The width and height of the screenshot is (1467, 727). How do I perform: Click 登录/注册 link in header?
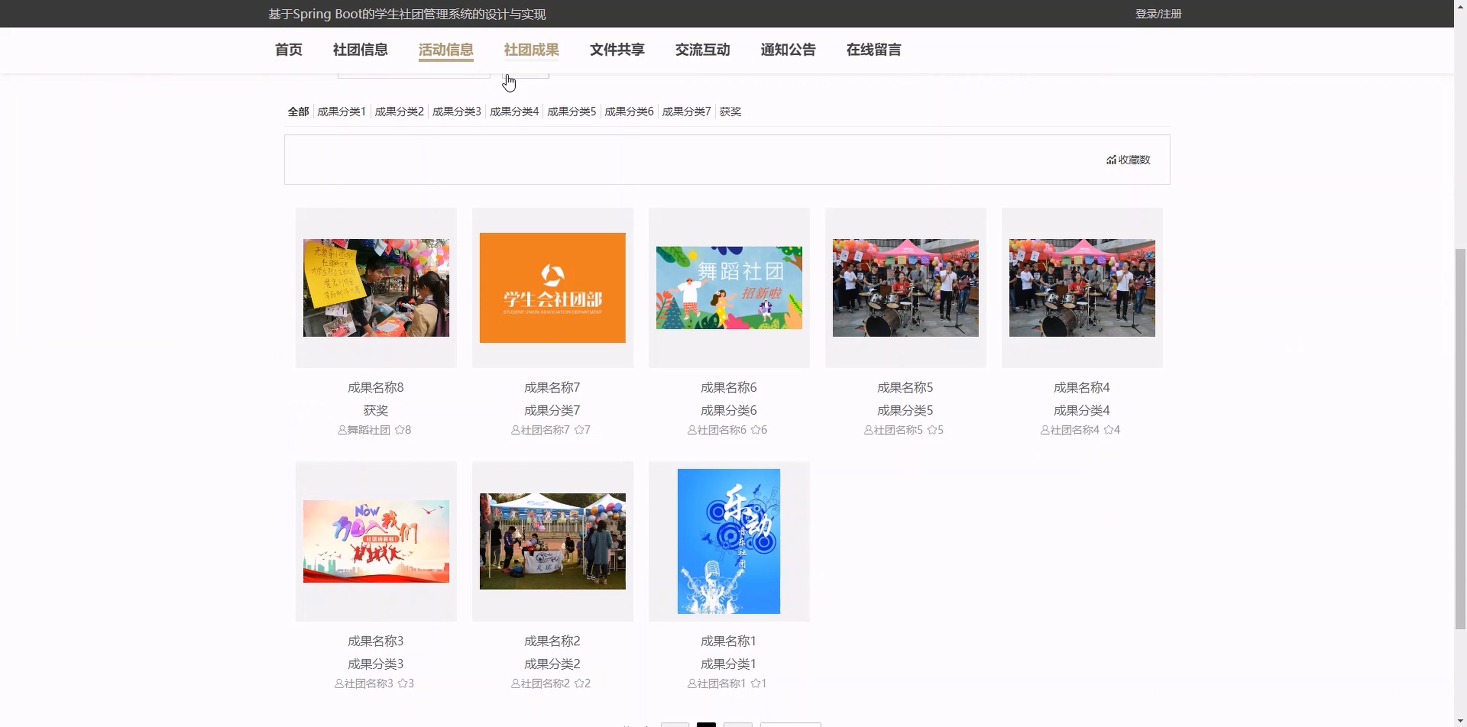coord(1158,14)
